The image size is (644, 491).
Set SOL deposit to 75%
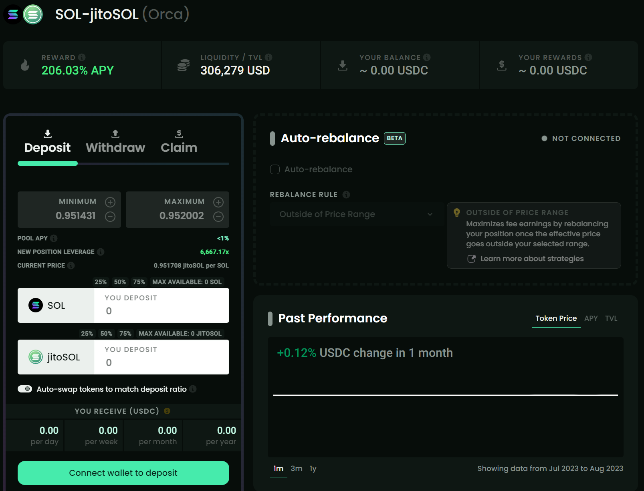click(x=139, y=282)
